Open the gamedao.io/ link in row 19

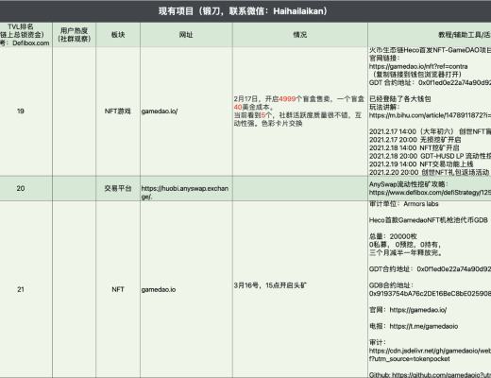click(160, 112)
